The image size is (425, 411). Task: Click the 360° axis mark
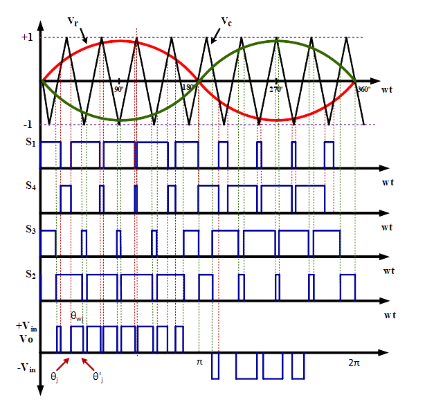364,89
